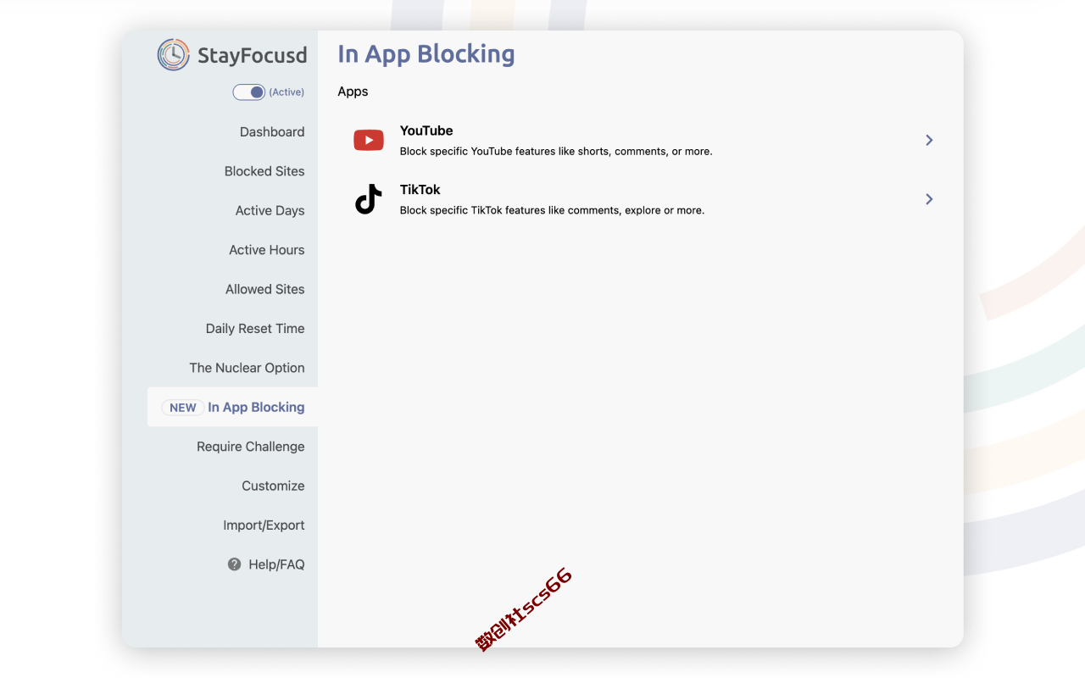Screen dimensions: 1085x678
Task: Click the NEW badge in sidebar
Action: (x=183, y=408)
